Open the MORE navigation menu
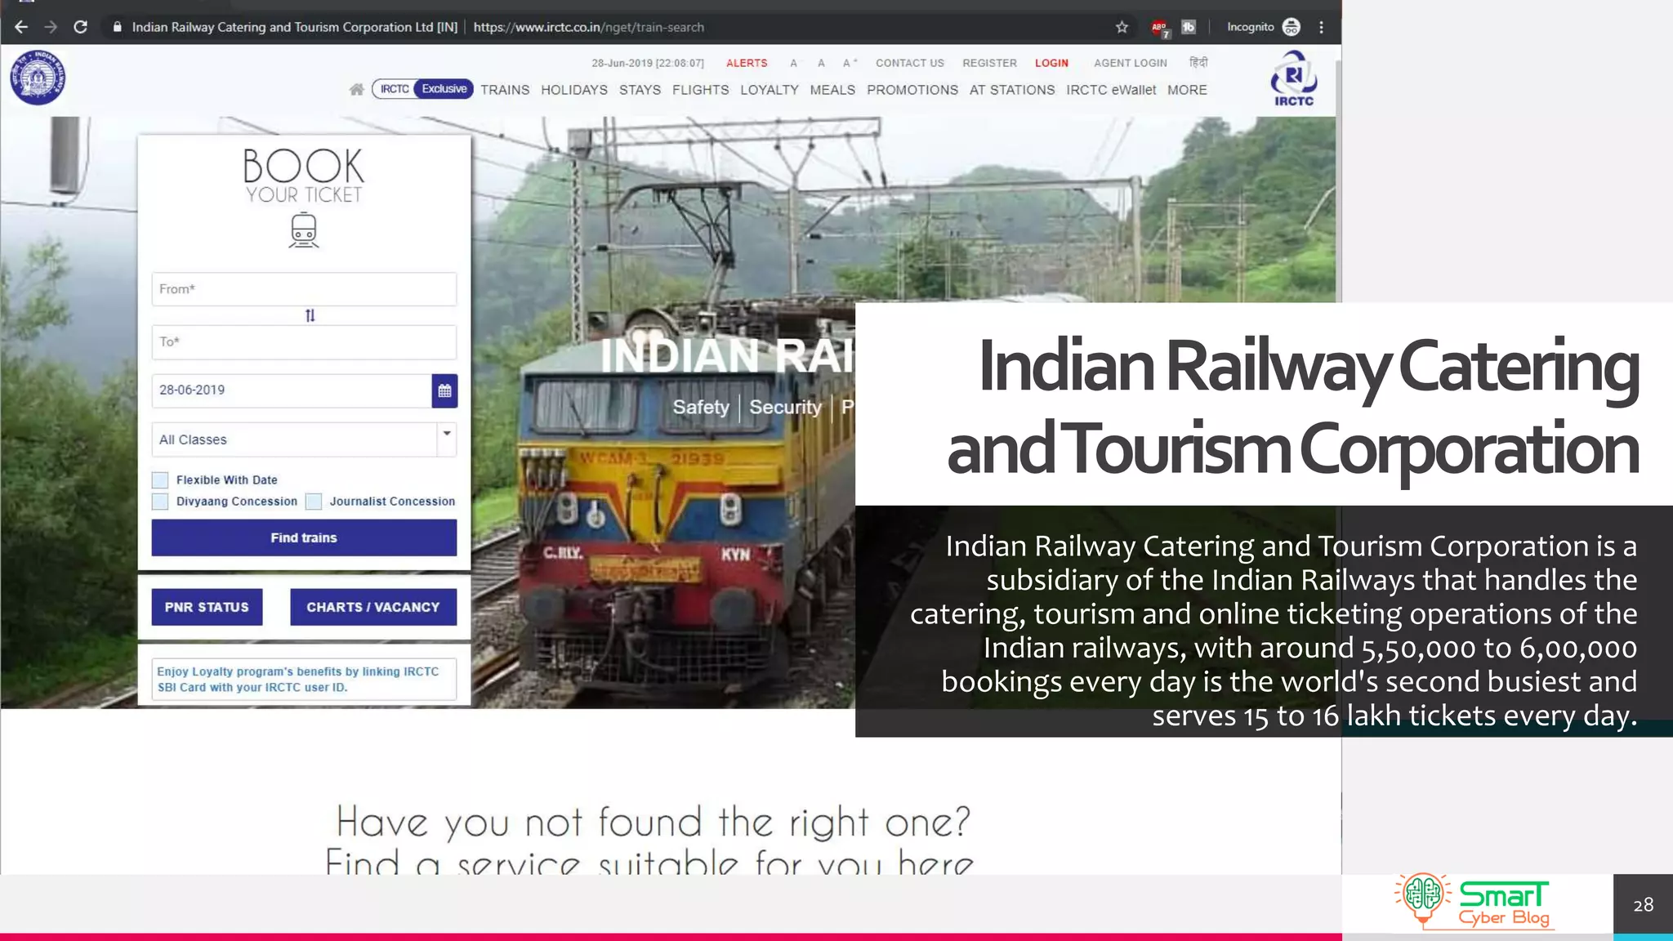The width and height of the screenshot is (1673, 941). [1186, 90]
